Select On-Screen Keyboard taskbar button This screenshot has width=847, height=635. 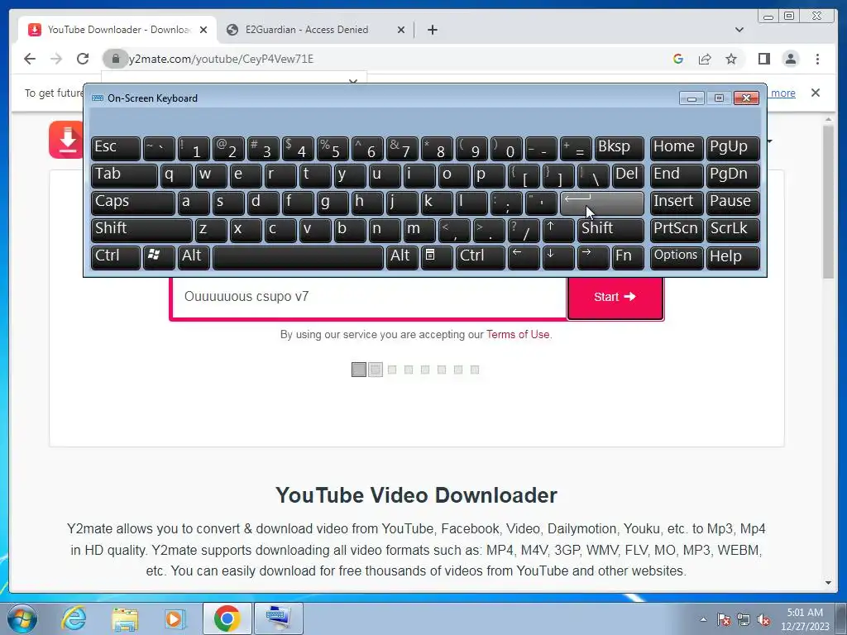coord(279,618)
